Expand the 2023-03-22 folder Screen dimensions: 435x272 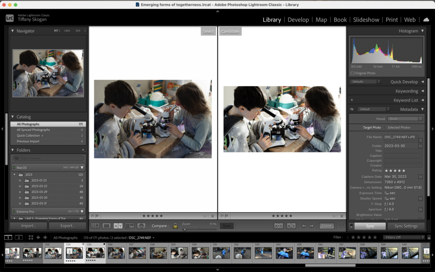(x=20, y=186)
